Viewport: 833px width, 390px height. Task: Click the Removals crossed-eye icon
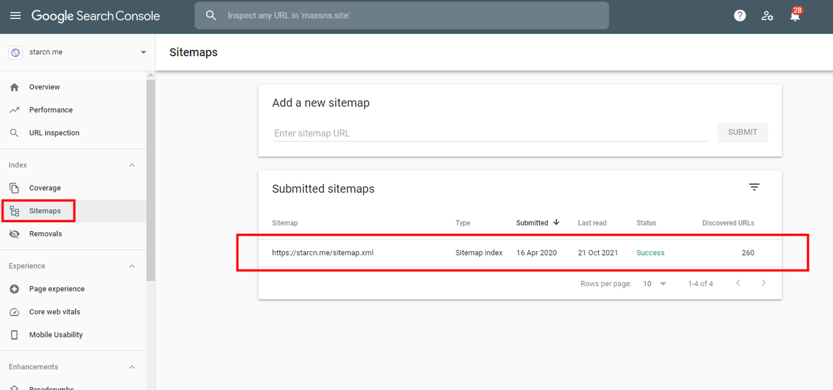click(15, 234)
